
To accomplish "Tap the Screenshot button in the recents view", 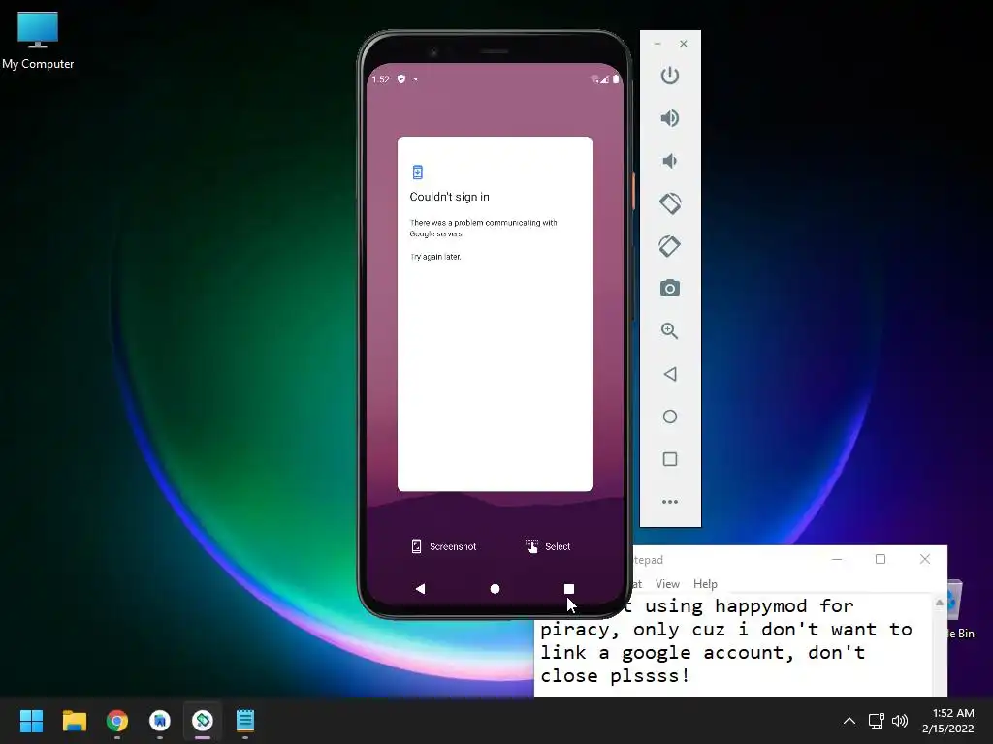I will pyautogui.click(x=444, y=546).
